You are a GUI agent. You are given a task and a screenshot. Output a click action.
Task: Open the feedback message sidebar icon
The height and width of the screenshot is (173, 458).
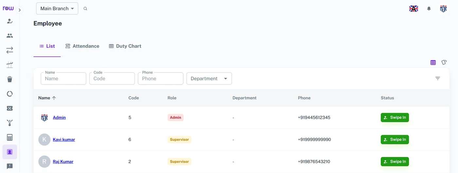click(x=10, y=166)
